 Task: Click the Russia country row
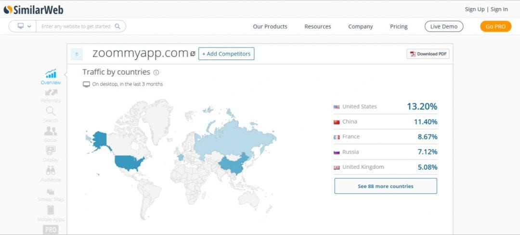pos(385,152)
